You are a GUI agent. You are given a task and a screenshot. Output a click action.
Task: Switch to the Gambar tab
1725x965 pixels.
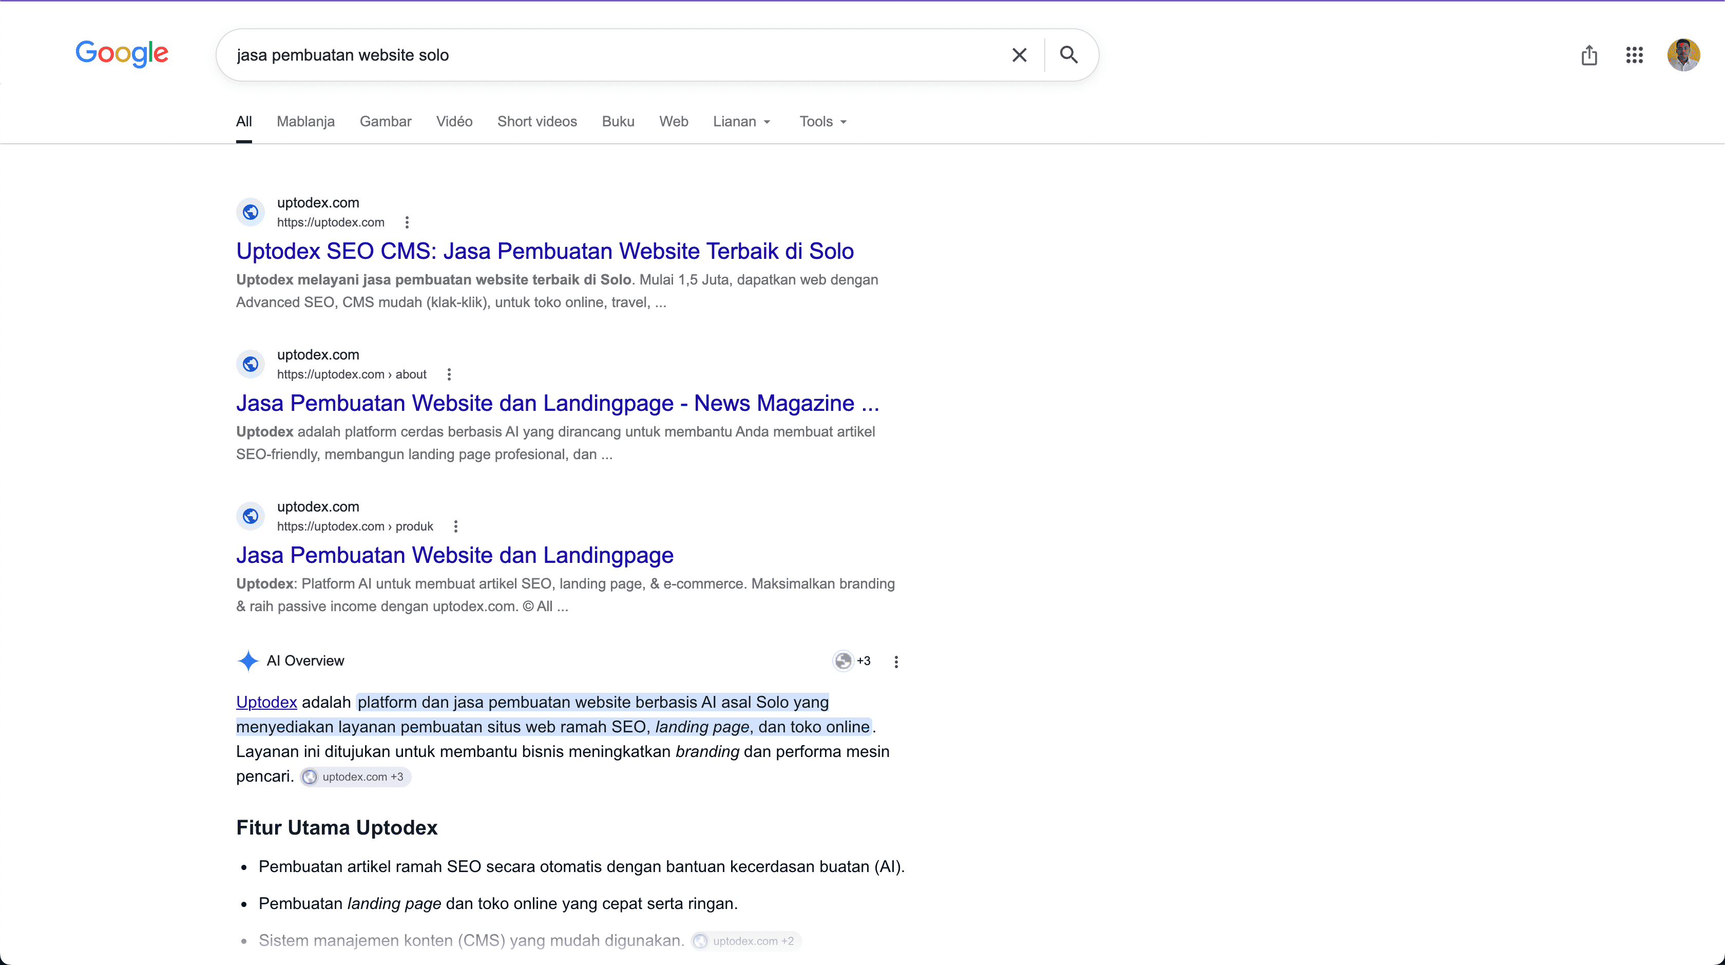[385, 122]
